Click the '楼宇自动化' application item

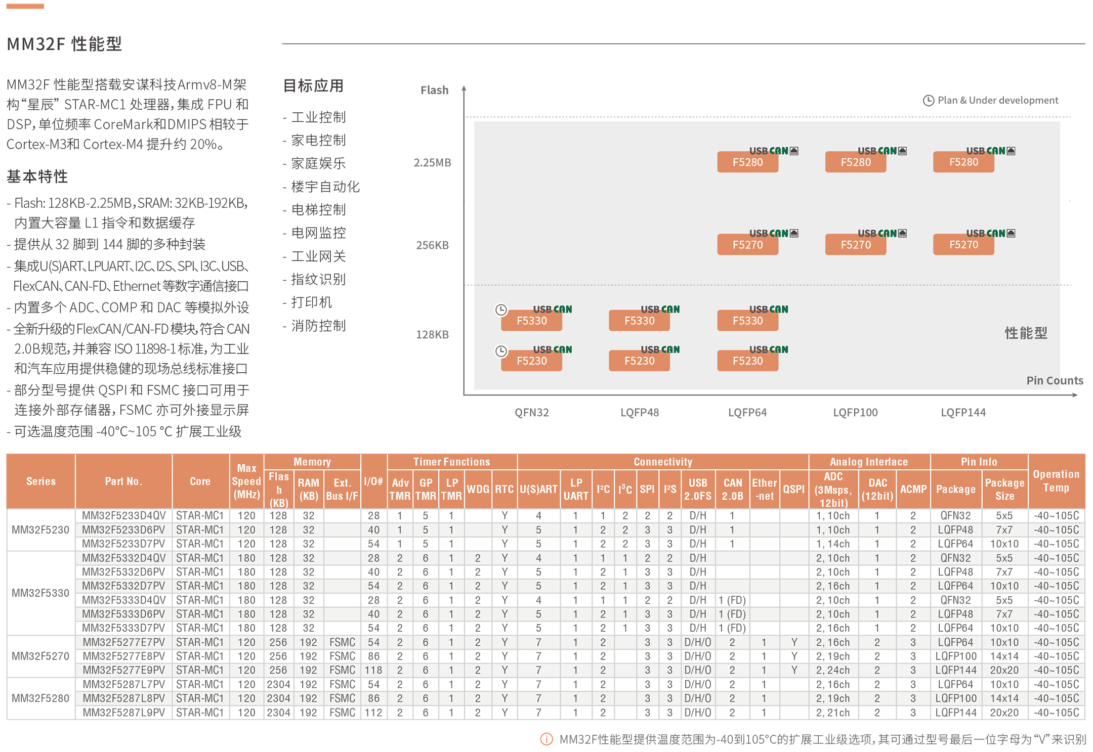(x=325, y=187)
